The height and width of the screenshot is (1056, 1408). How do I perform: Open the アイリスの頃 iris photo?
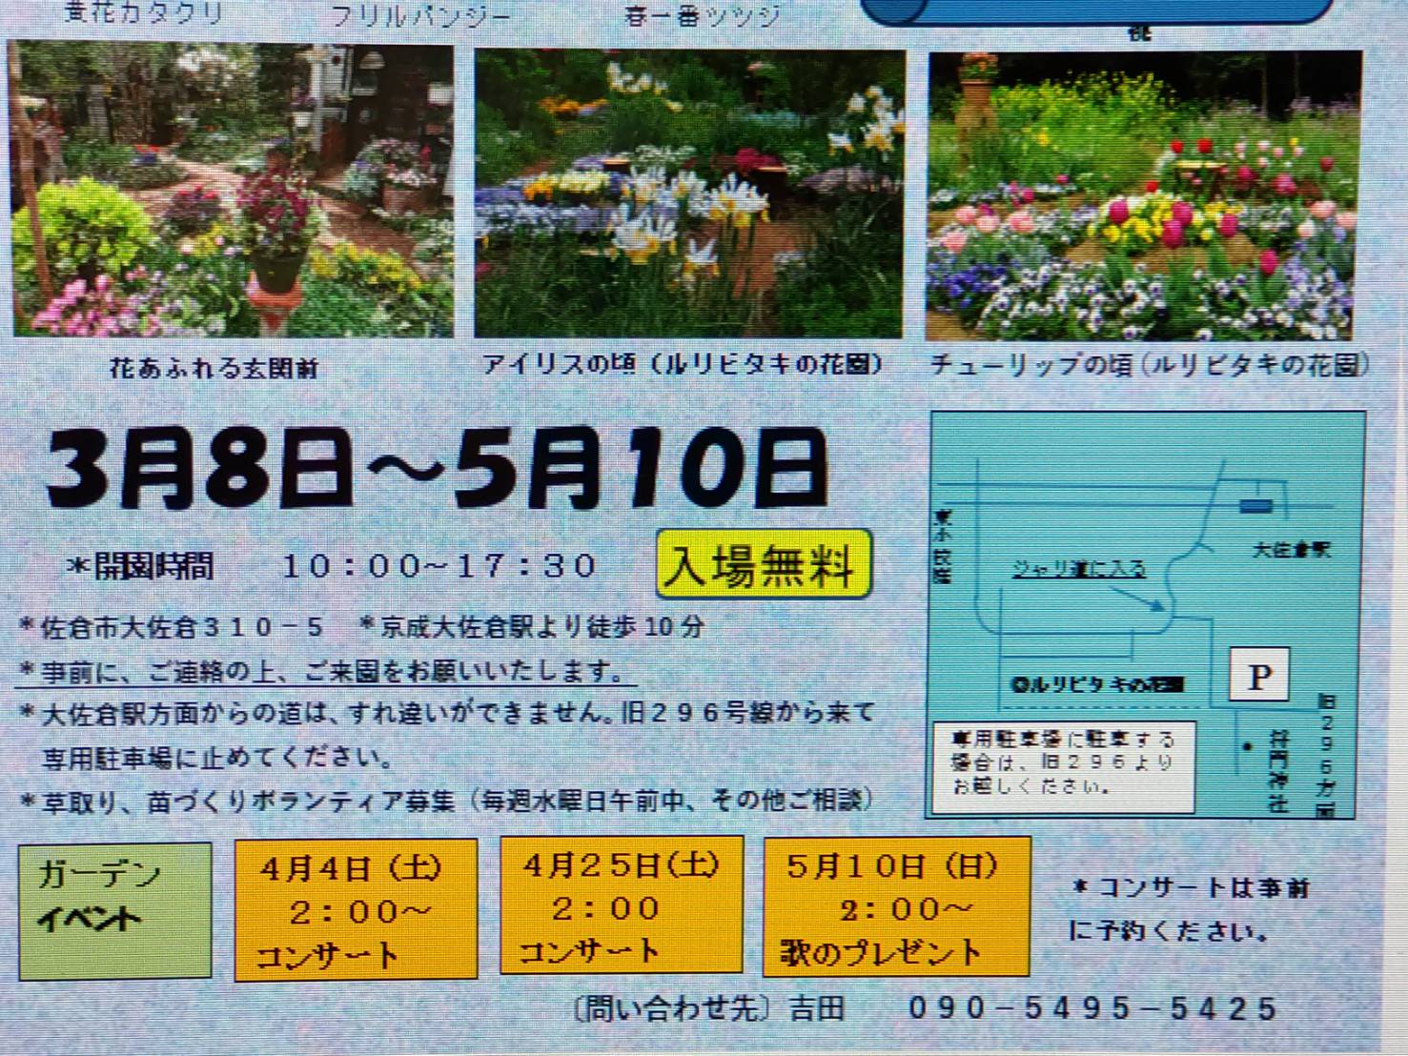[688, 193]
